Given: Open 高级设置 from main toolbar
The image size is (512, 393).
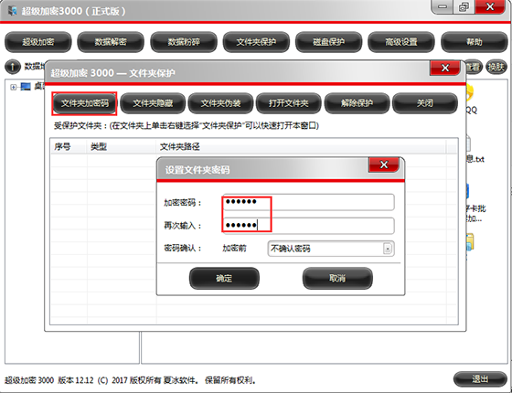Looking at the screenshot, I should (x=401, y=42).
